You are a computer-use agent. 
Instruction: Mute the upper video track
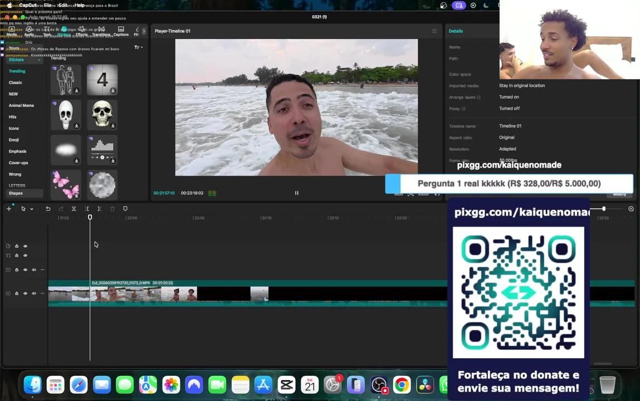tap(34, 270)
